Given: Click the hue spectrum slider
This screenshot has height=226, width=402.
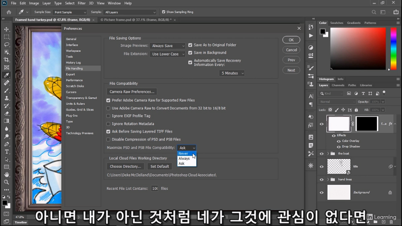Looking at the screenshot, I should [393, 49].
